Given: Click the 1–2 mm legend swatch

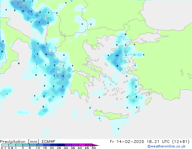Looking at the screenshot, I should click(x=19, y=145).
